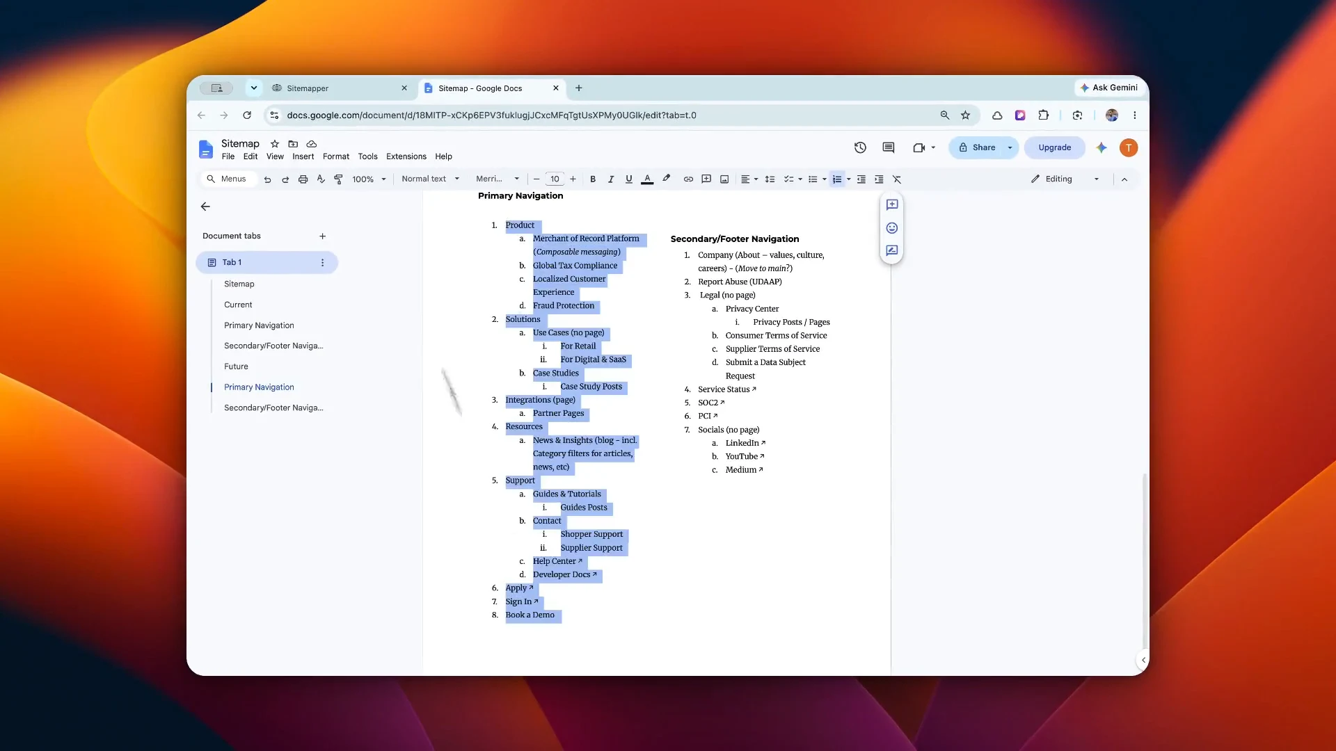Expand the Share options arrow
The image size is (1336, 751).
point(1010,147)
